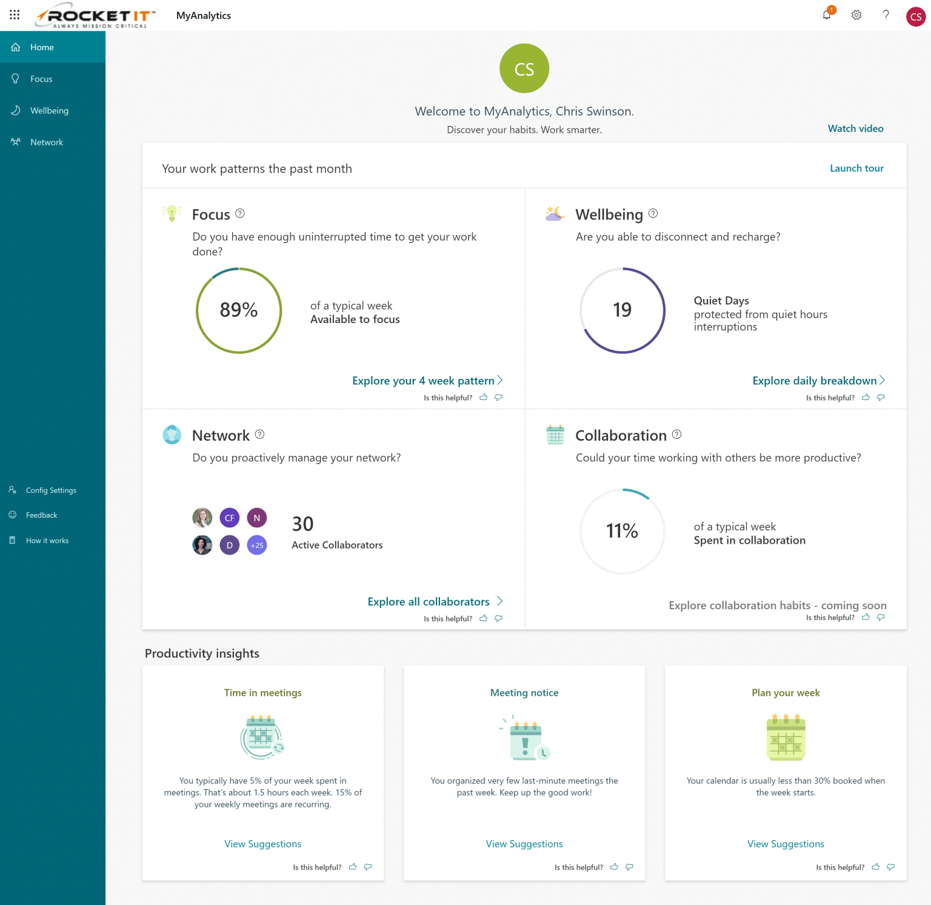Open the Focus section from the sidebar

[x=41, y=79]
